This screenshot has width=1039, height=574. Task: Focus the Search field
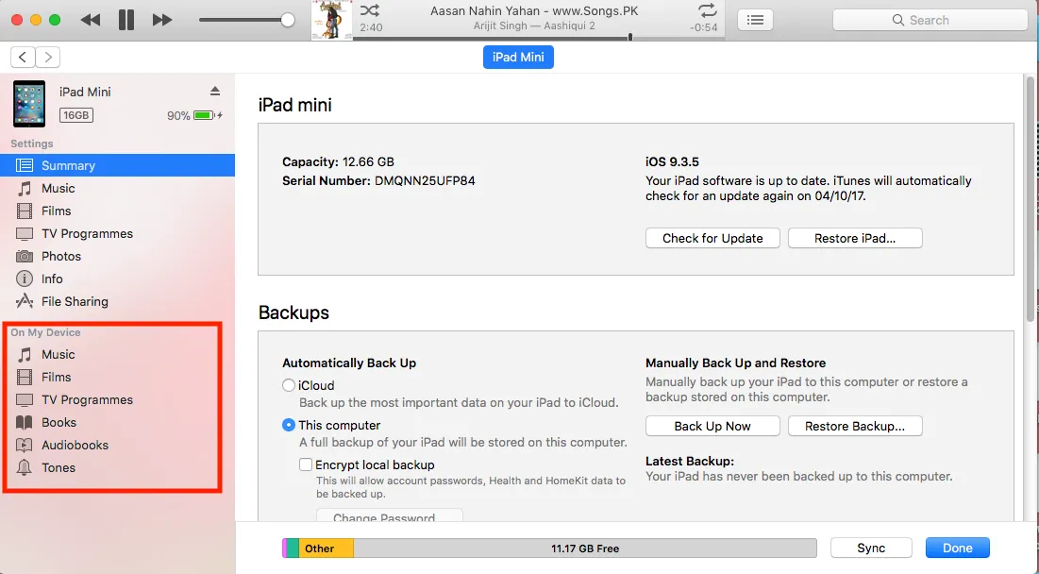click(930, 20)
